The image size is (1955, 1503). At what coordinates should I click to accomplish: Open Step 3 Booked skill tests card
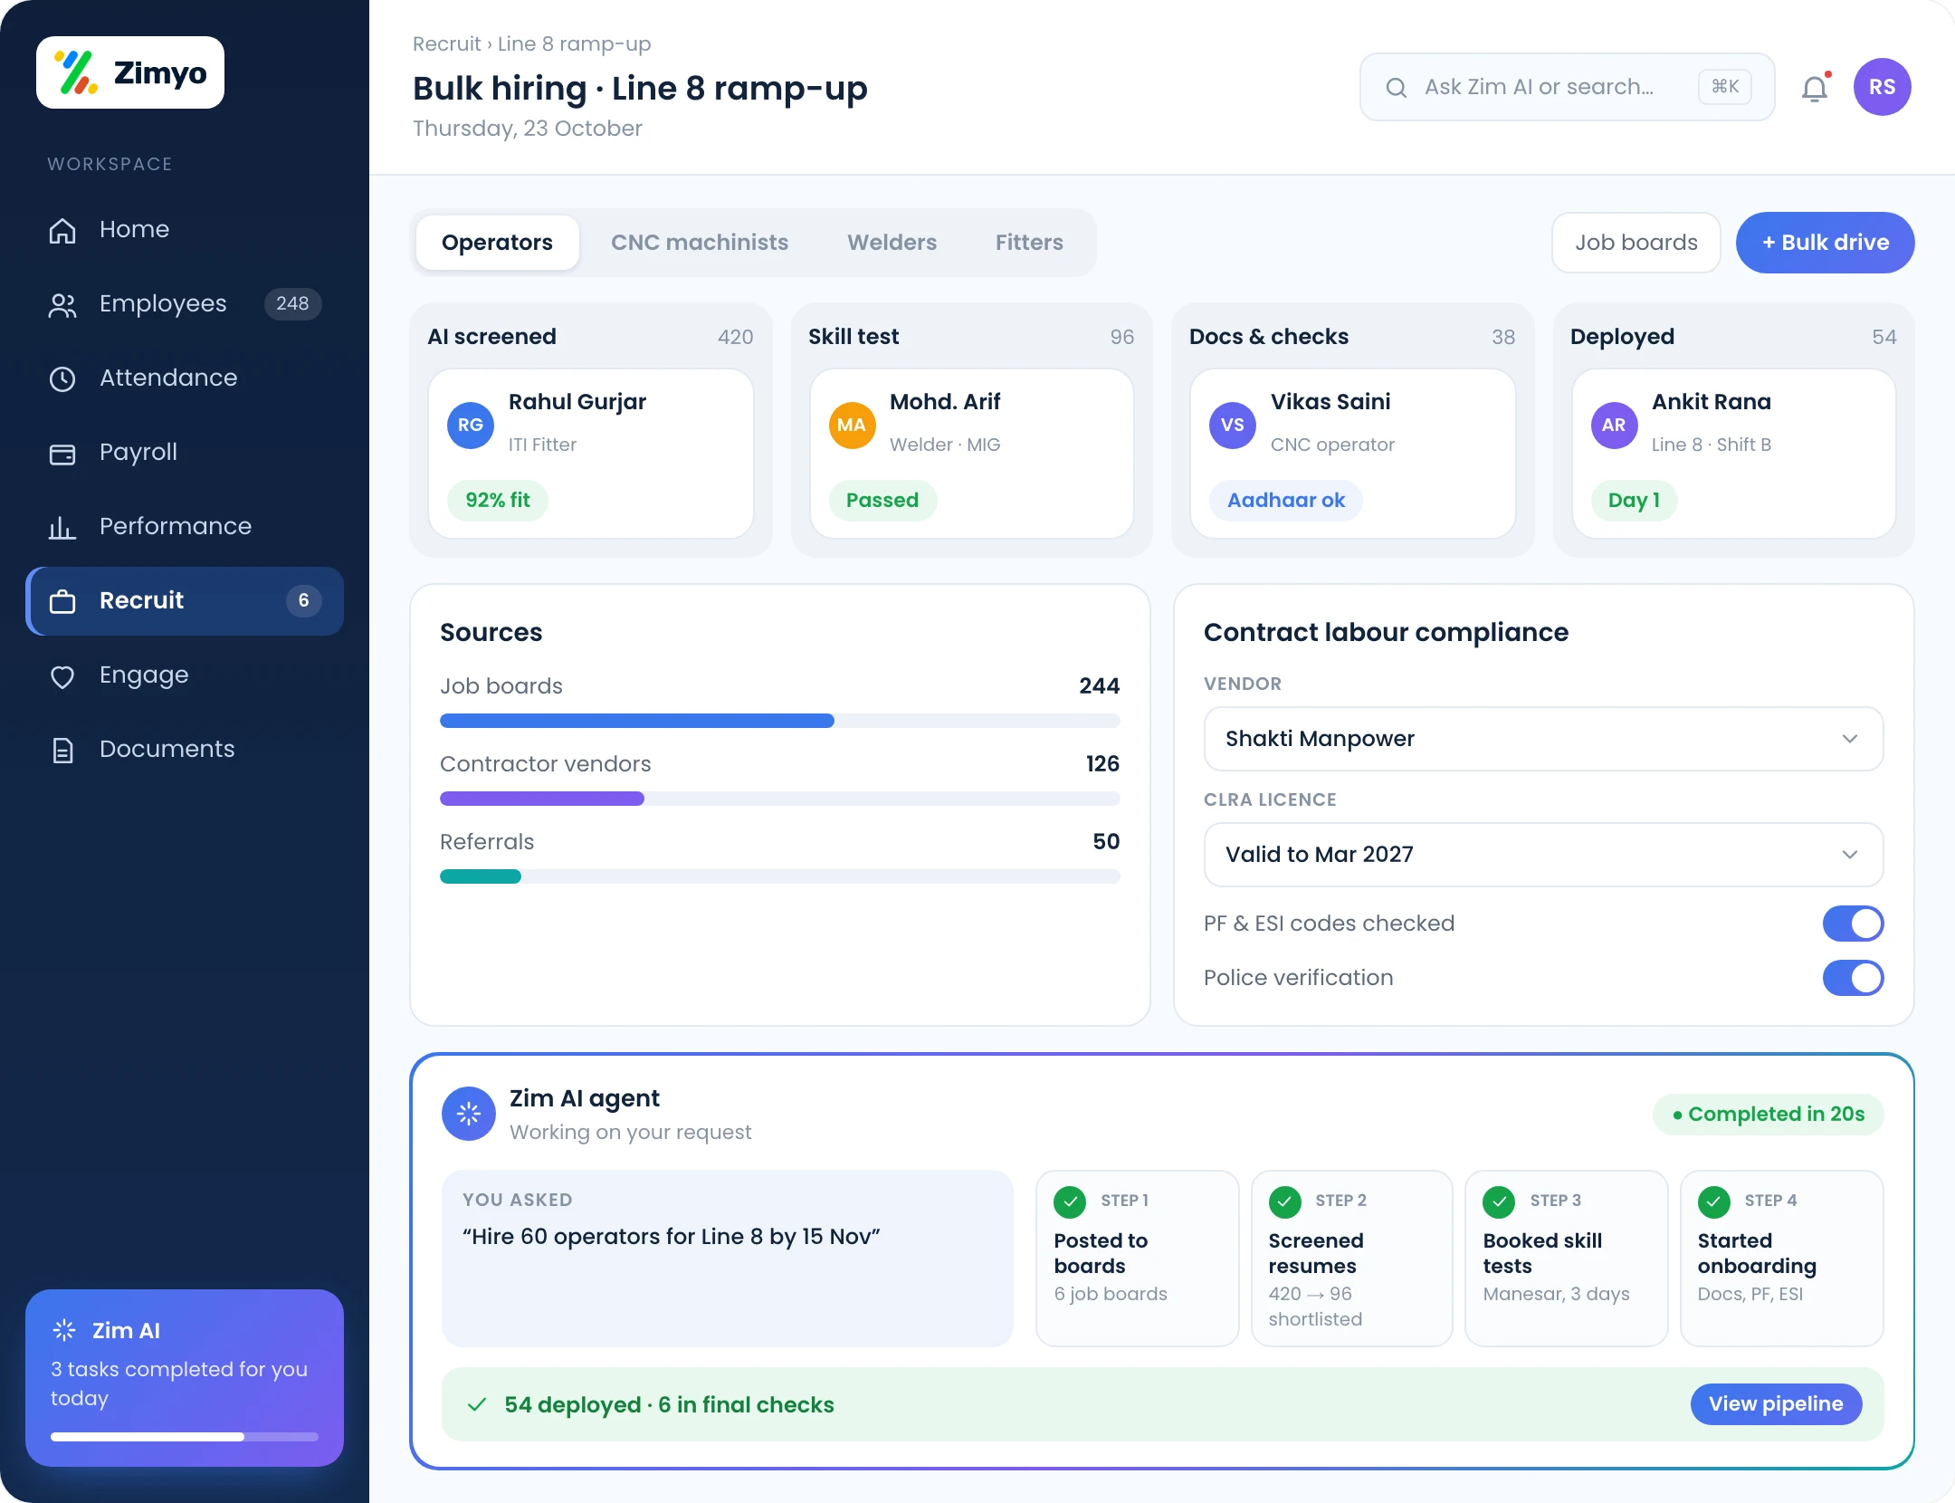(x=1567, y=1259)
